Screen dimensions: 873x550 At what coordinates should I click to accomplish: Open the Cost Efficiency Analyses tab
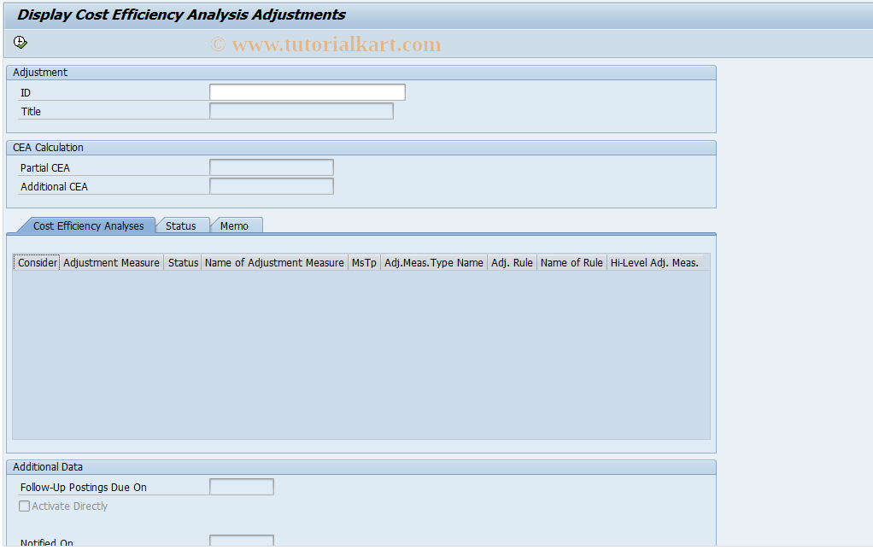point(88,226)
